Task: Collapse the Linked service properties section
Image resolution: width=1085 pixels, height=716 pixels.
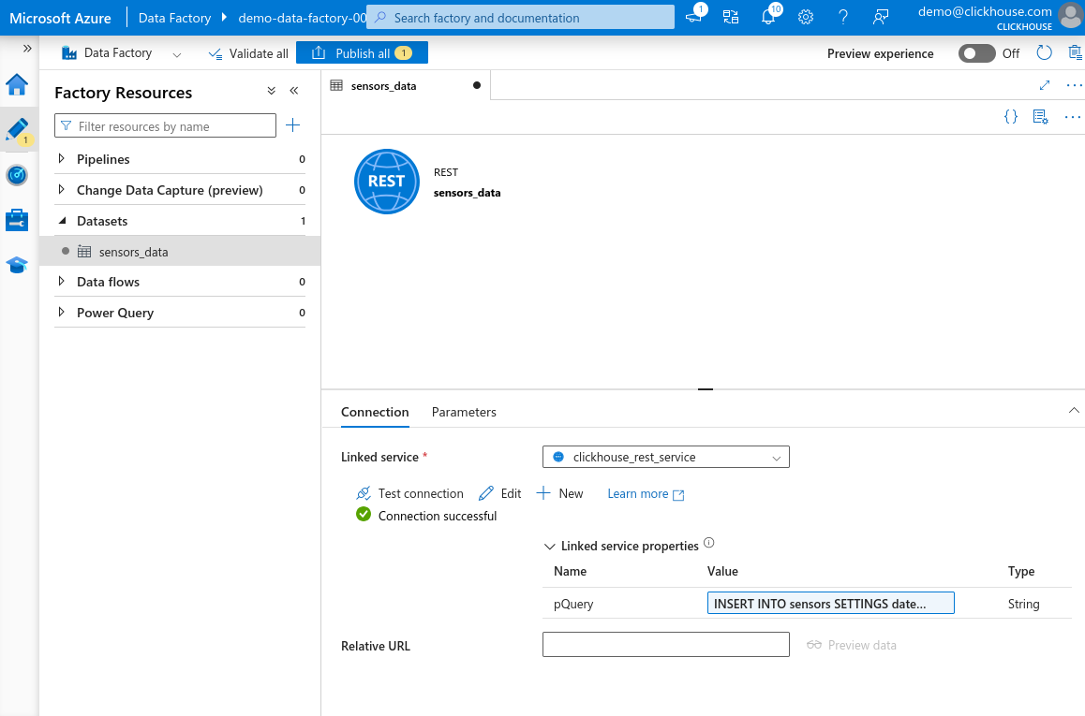Action: pyautogui.click(x=549, y=546)
